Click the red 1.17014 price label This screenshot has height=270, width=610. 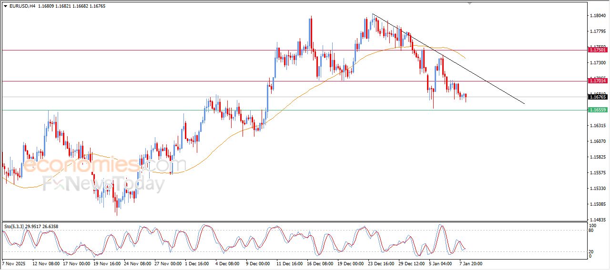point(598,81)
